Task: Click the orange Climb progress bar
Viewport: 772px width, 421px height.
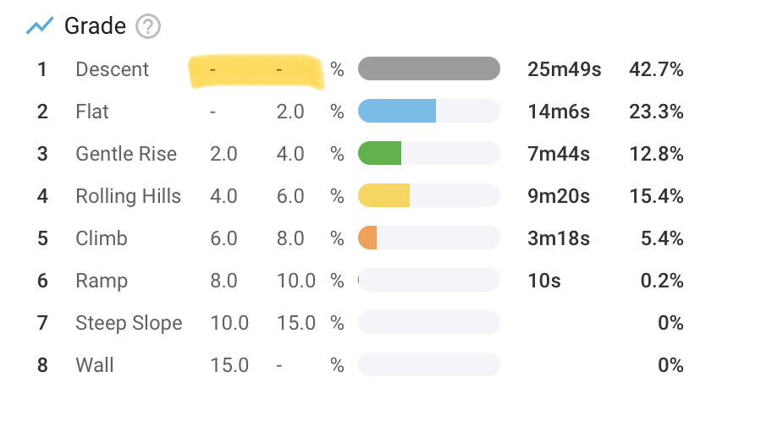Action: click(368, 238)
